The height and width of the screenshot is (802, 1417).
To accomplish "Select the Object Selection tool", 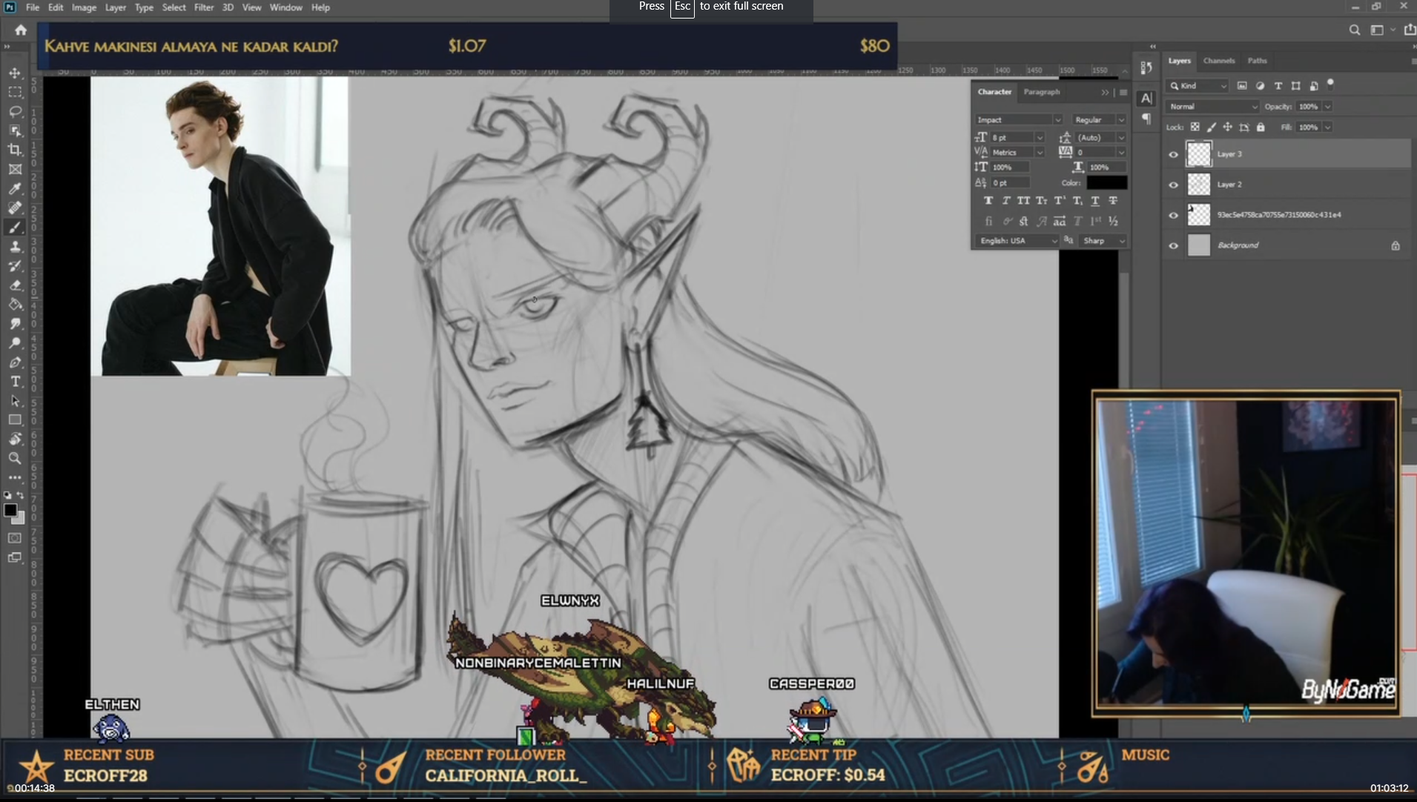I will click(x=15, y=130).
